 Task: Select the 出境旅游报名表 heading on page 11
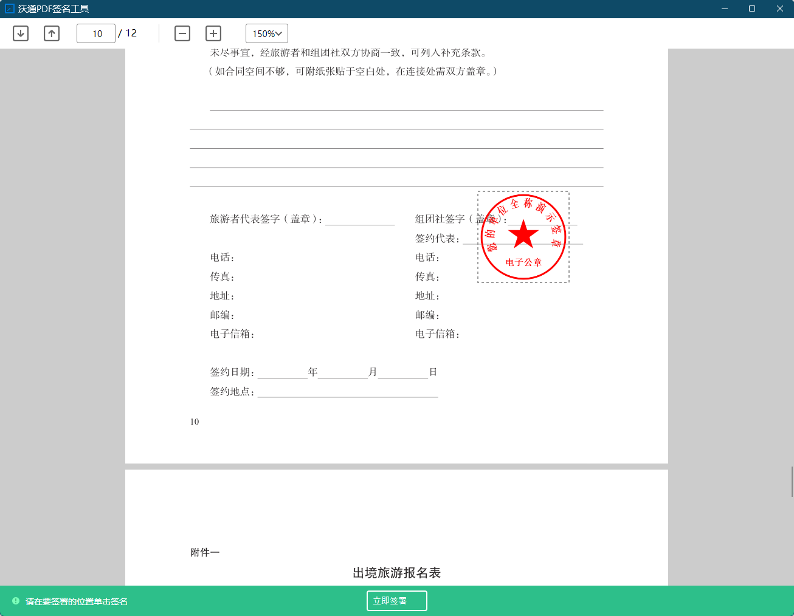point(396,572)
